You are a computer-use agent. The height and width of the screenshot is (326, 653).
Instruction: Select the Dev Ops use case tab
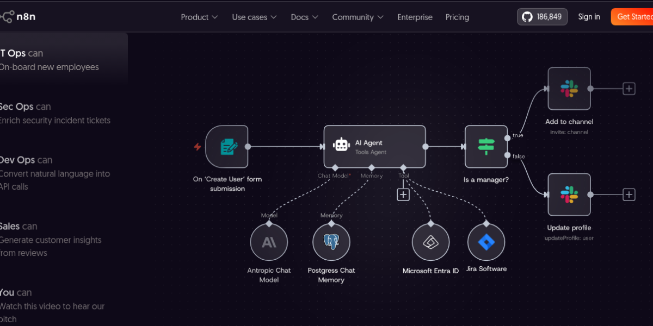pos(54,173)
